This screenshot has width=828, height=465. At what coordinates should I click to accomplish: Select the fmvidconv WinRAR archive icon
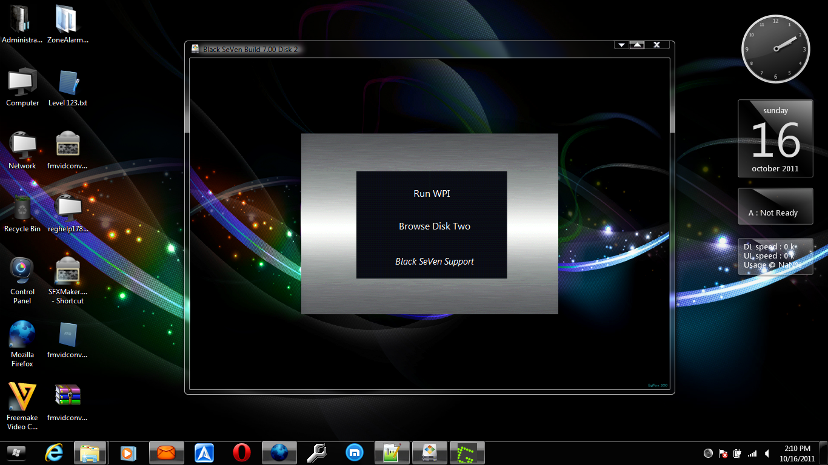(67, 402)
